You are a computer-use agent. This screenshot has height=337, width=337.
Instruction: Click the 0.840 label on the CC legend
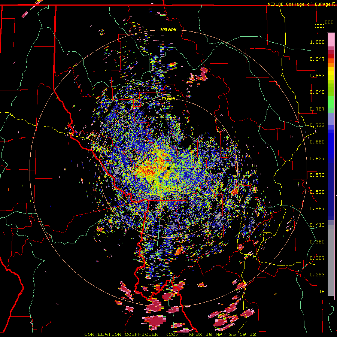click(317, 92)
